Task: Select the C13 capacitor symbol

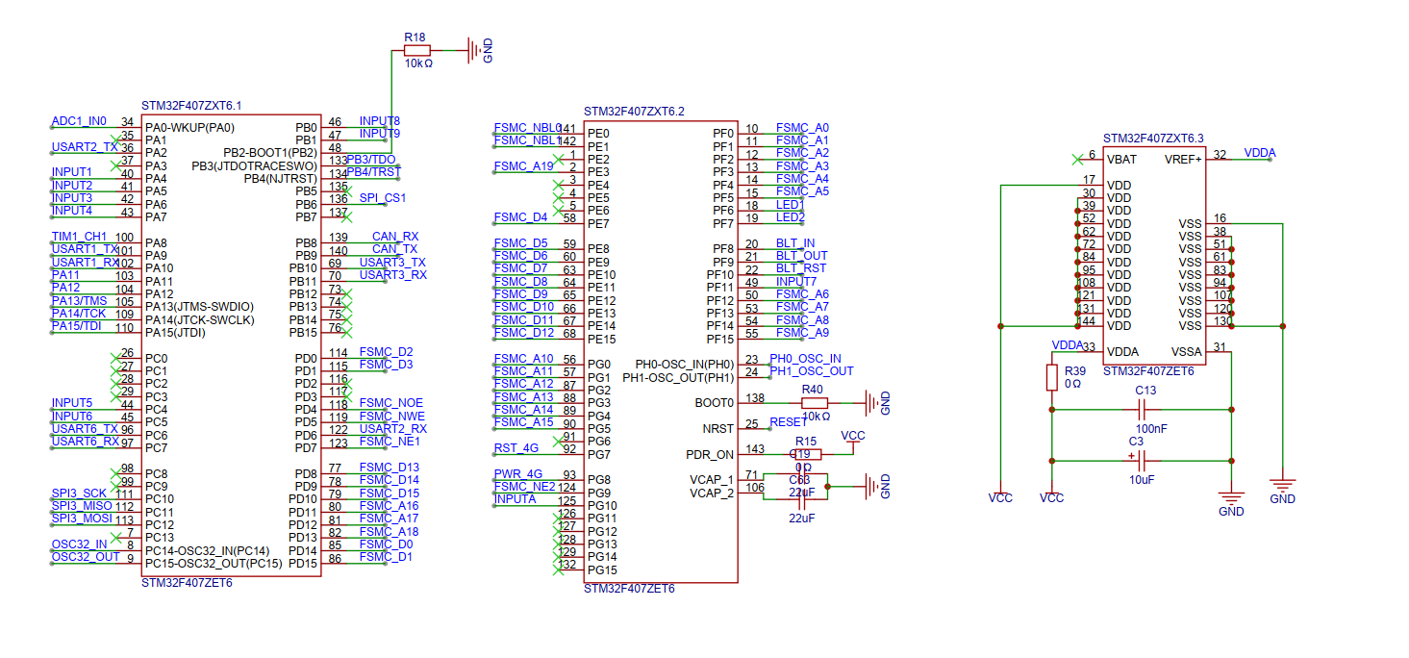Action: pos(1143,410)
